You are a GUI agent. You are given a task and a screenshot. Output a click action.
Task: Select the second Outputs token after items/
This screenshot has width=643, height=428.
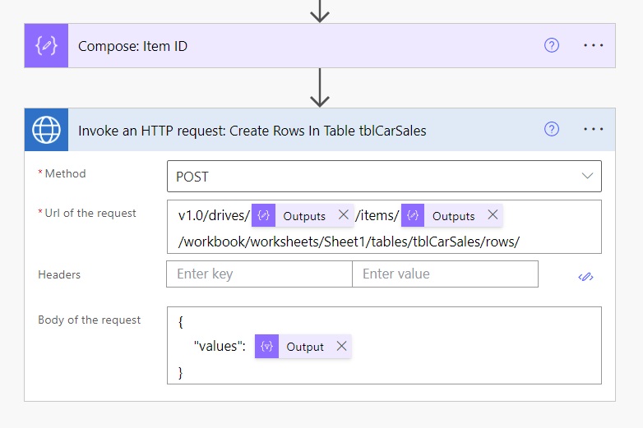453,216
